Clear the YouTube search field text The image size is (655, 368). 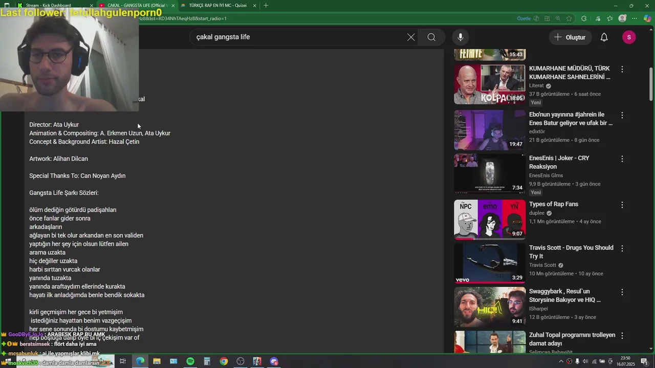[x=411, y=37]
